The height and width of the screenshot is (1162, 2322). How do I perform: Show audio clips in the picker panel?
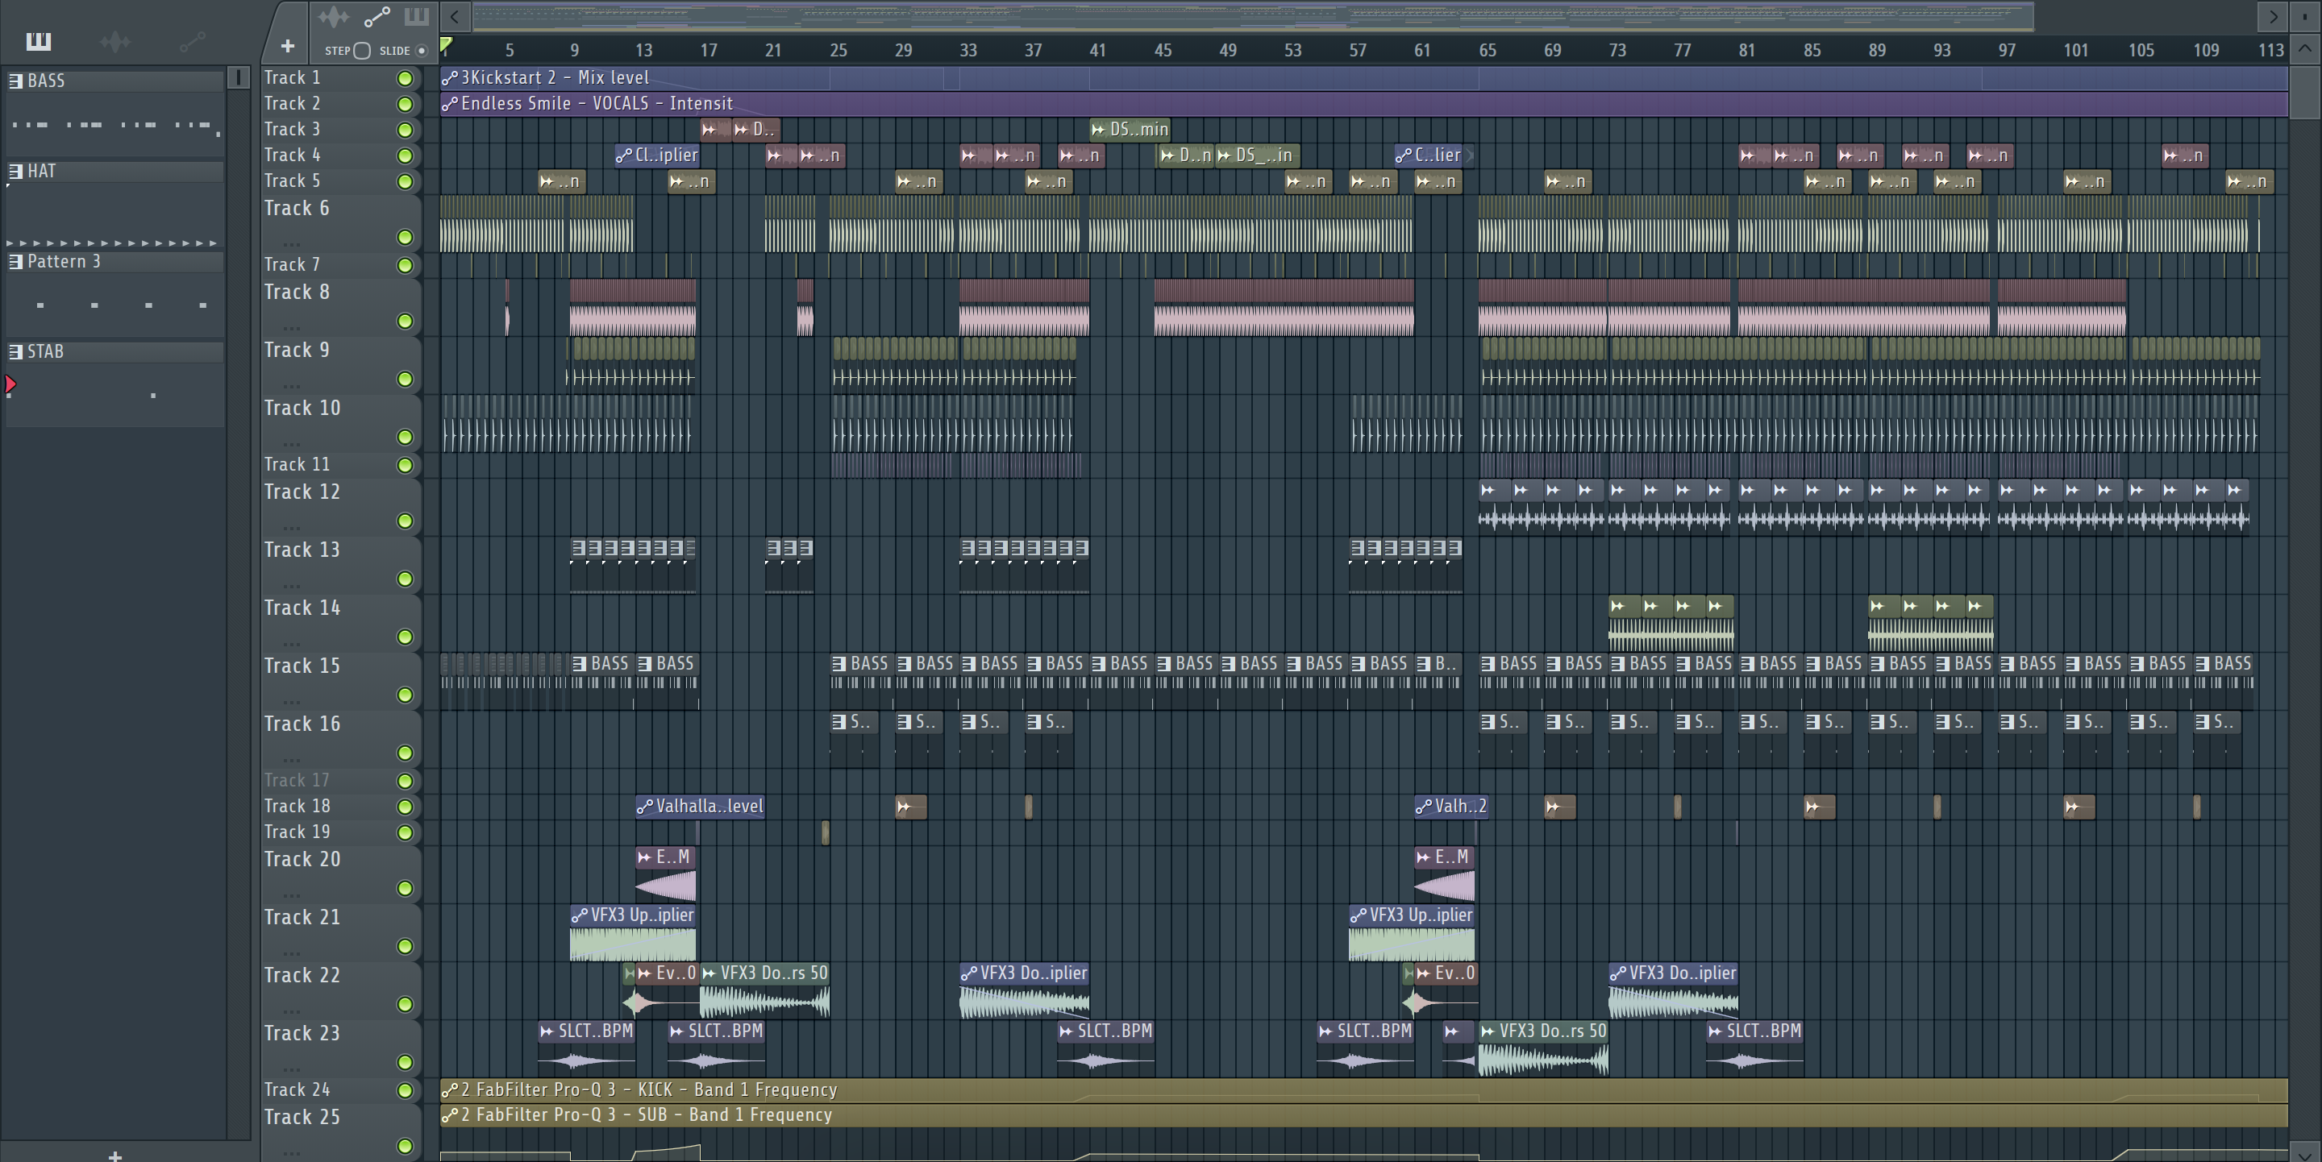[x=114, y=41]
